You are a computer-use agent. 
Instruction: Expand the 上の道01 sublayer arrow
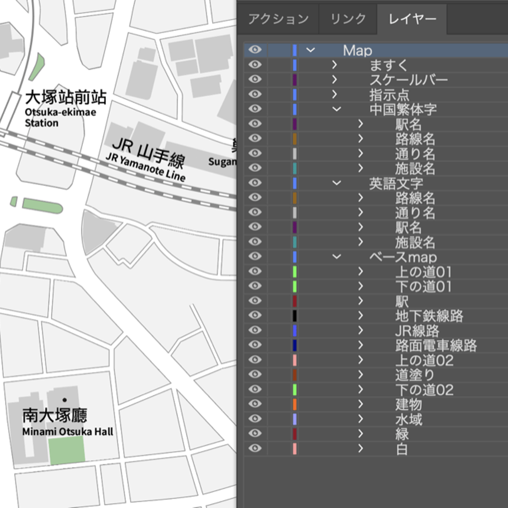(x=360, y=271)
